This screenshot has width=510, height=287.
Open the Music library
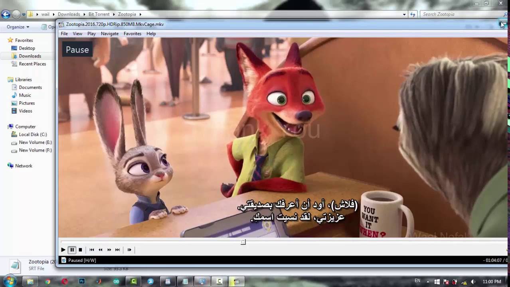(x=25, y=95)
